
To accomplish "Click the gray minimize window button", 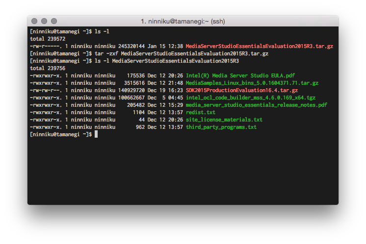I will point(44,21).
